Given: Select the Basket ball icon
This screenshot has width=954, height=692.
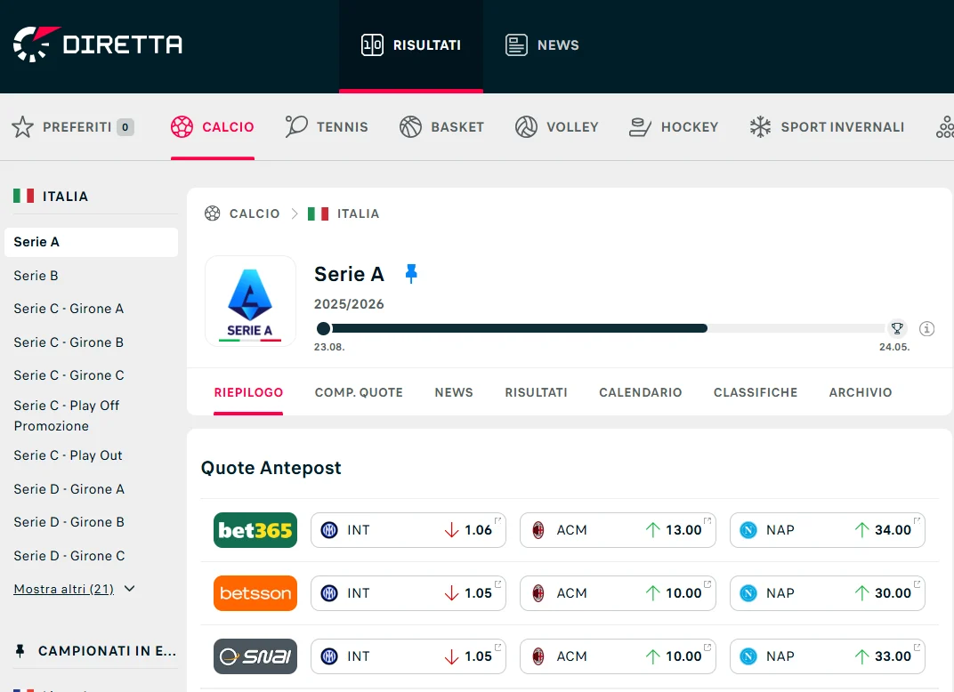Looking at the screenshot, I should [x=410, y=127].
